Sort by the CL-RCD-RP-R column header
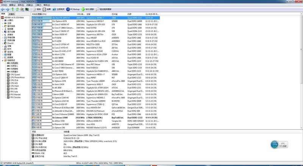Image resolution: width=303 pixels, height=166 pixels. 152,14
